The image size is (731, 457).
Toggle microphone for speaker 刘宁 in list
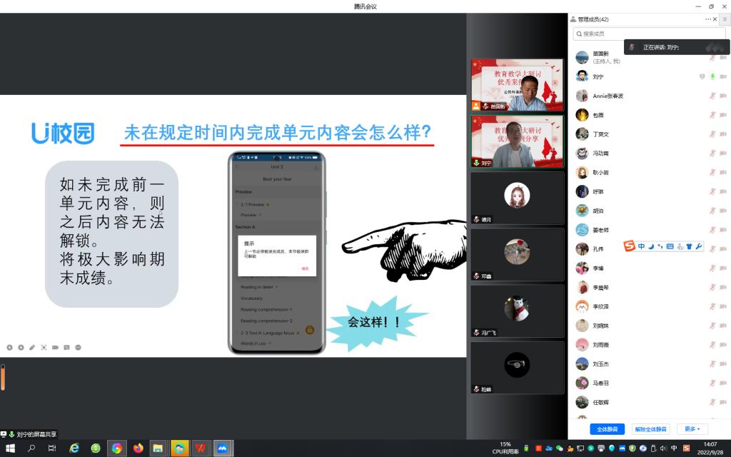pyautogui.click(x=712, y=76)
